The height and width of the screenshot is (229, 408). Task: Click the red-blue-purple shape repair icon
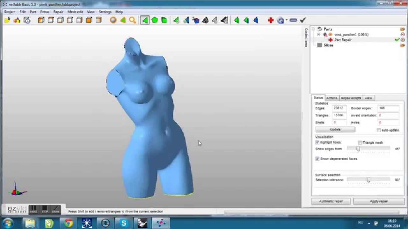click(x=196, y=20)
